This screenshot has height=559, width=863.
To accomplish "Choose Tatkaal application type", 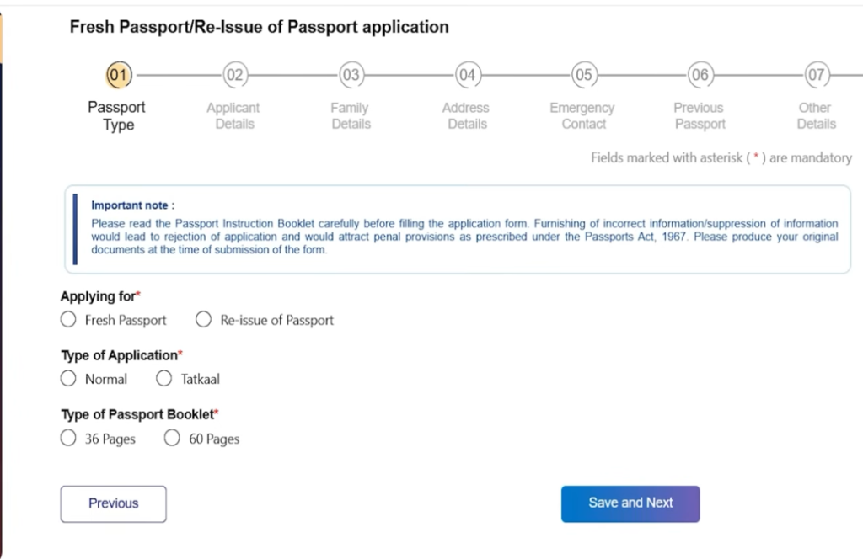I will (x=164, y=379).
